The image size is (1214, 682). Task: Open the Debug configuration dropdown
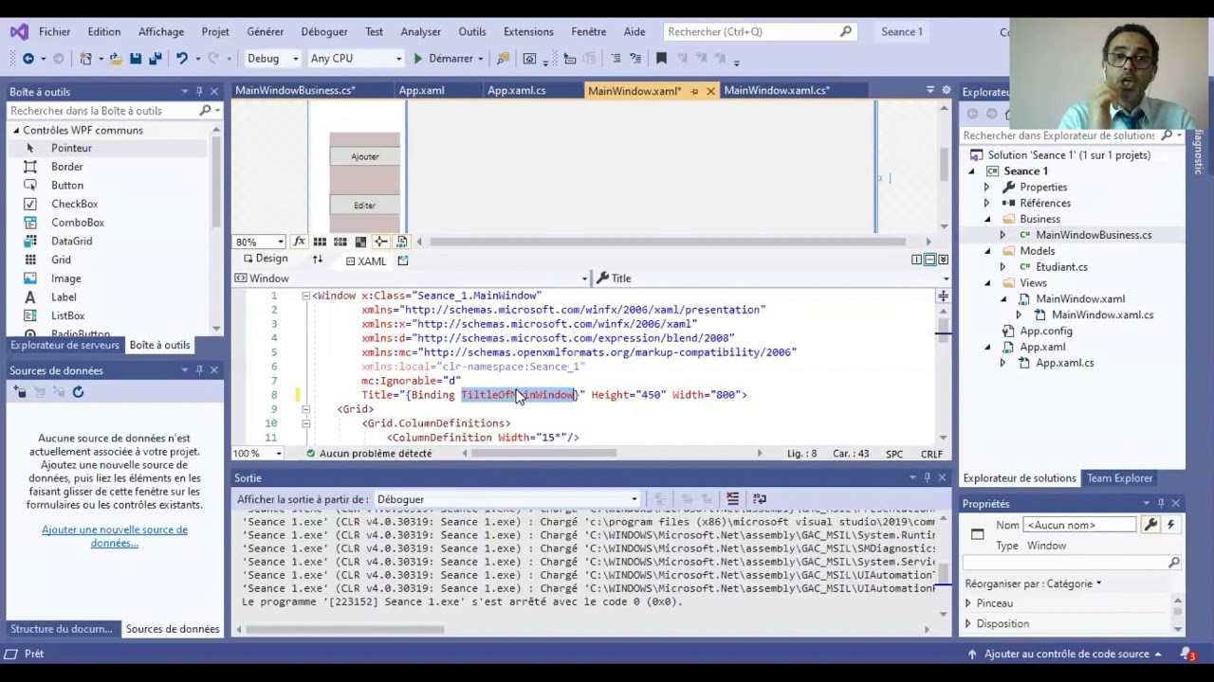point(272,59)
